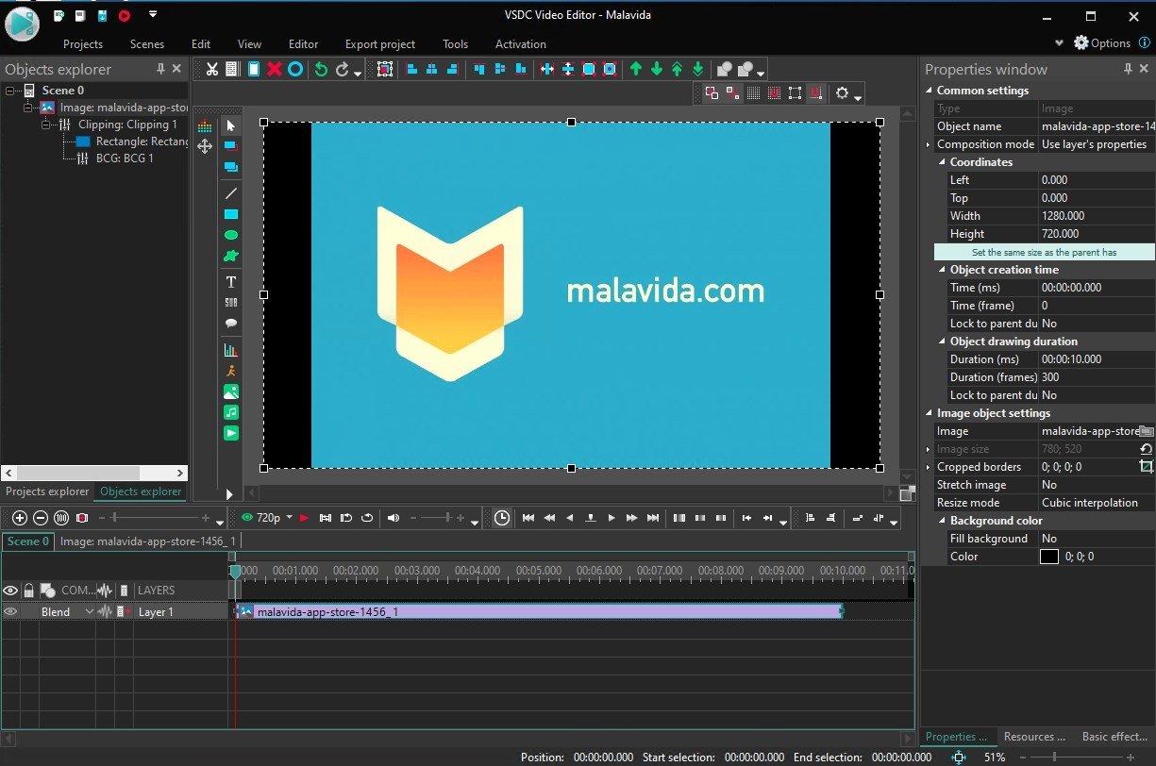Screen dimensions: 1156x766
Task: Insert an Image object
Action: click(231, 391)
